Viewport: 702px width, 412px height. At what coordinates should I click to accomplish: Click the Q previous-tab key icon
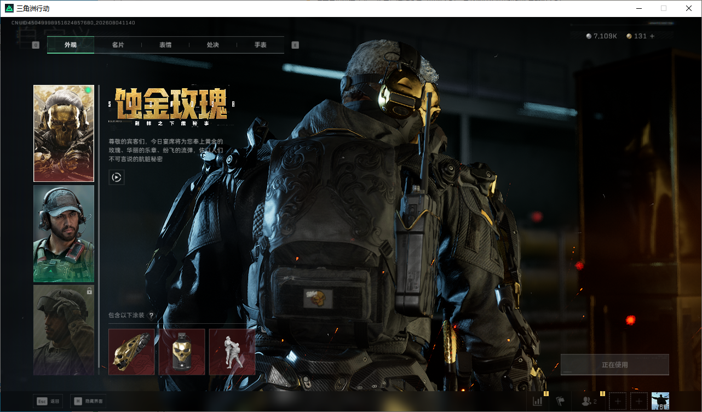[36, 45]
